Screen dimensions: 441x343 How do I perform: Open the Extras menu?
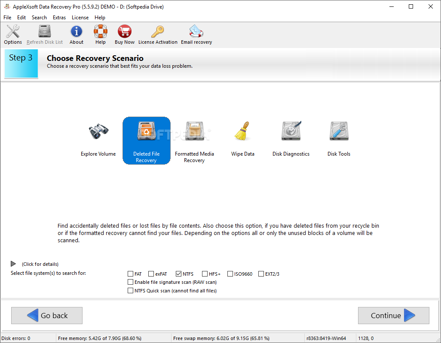tap(59, 18)
